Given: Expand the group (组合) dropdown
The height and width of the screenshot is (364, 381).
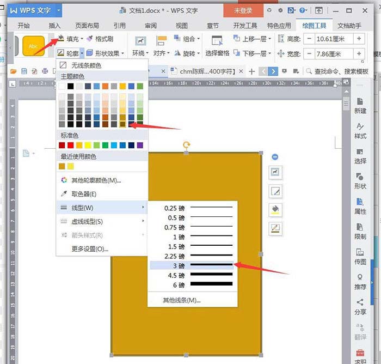Looking at the screenshot, I should [x=199, y=39].
